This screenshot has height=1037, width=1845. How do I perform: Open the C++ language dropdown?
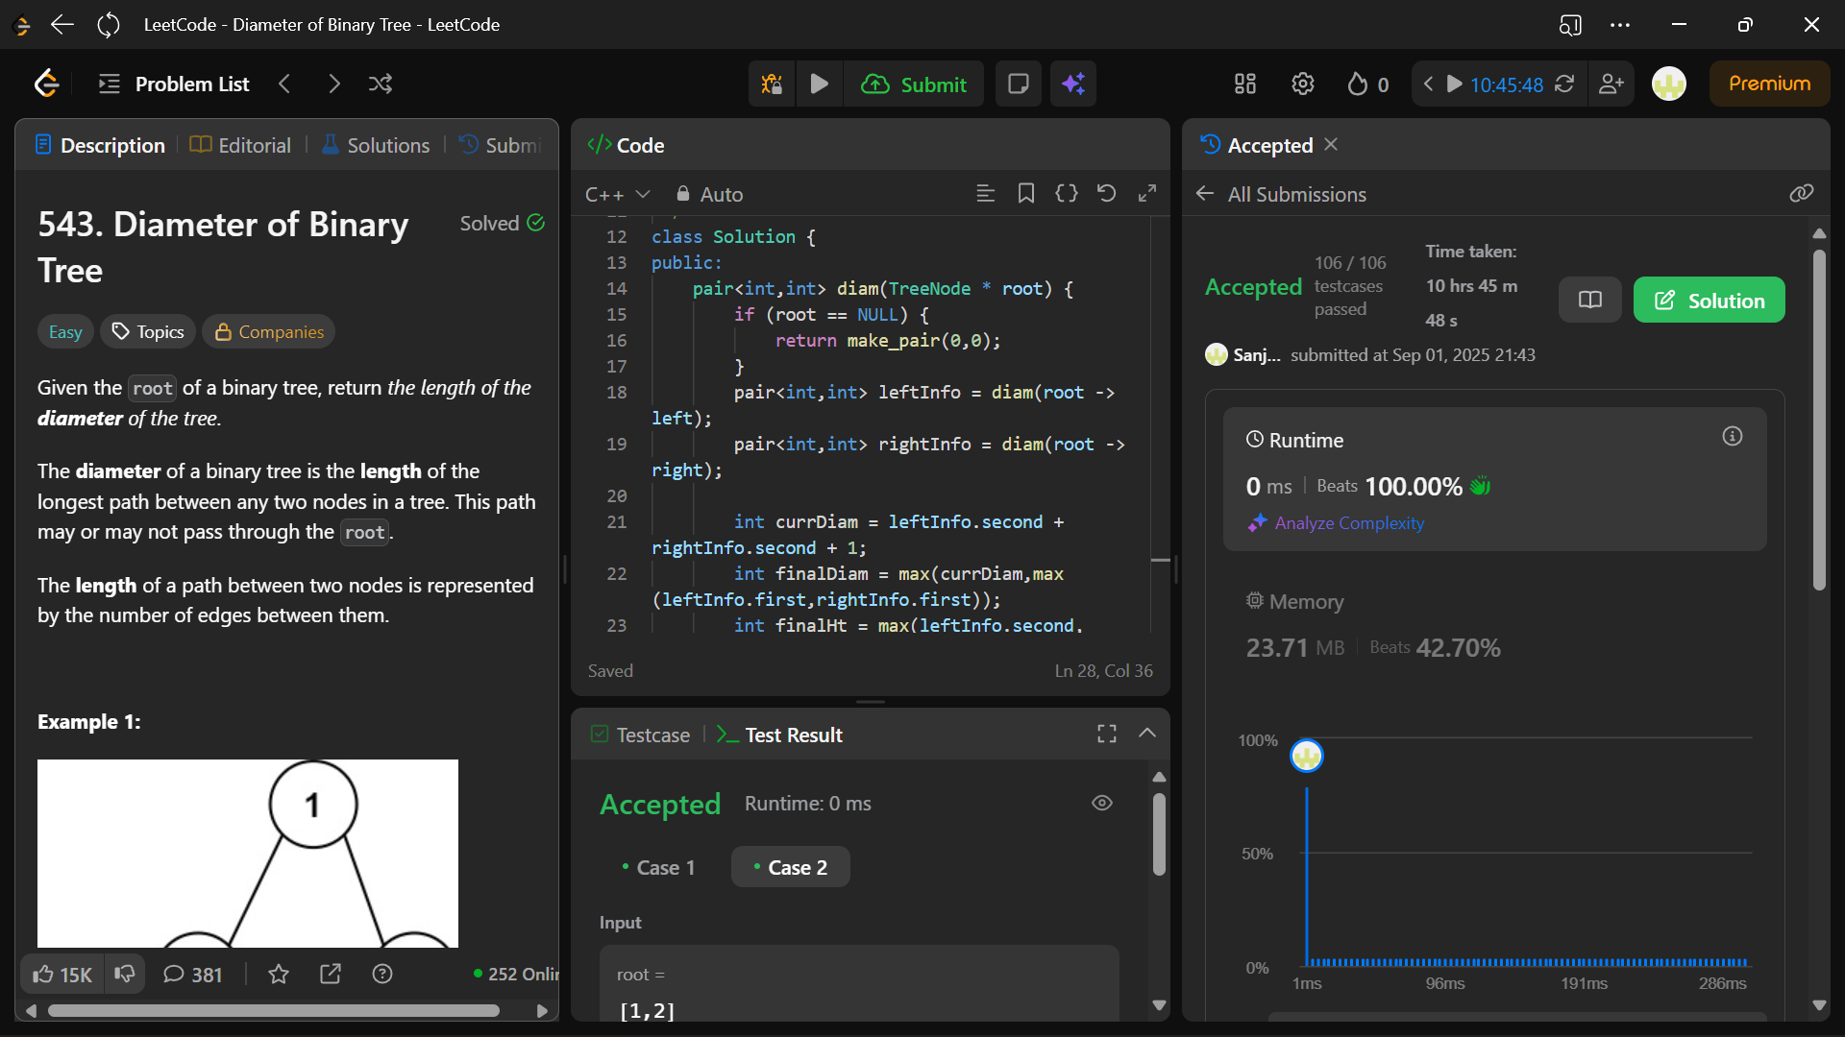617,194
